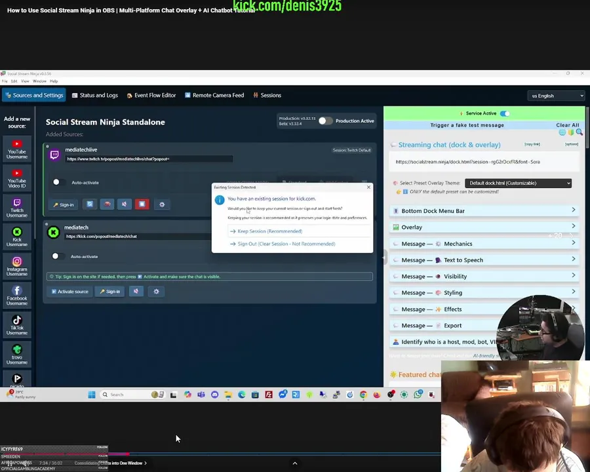
Task: Add a YouTube Username source
Action: [17, 149]
